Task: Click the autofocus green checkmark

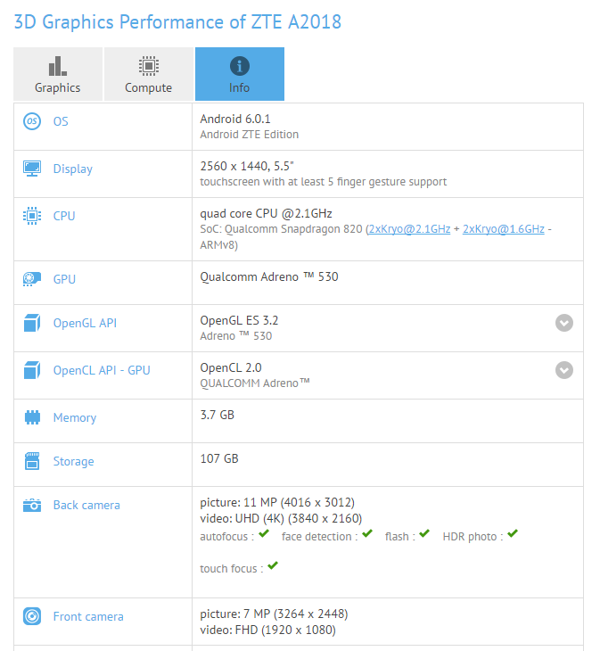Action: point(263,534)
